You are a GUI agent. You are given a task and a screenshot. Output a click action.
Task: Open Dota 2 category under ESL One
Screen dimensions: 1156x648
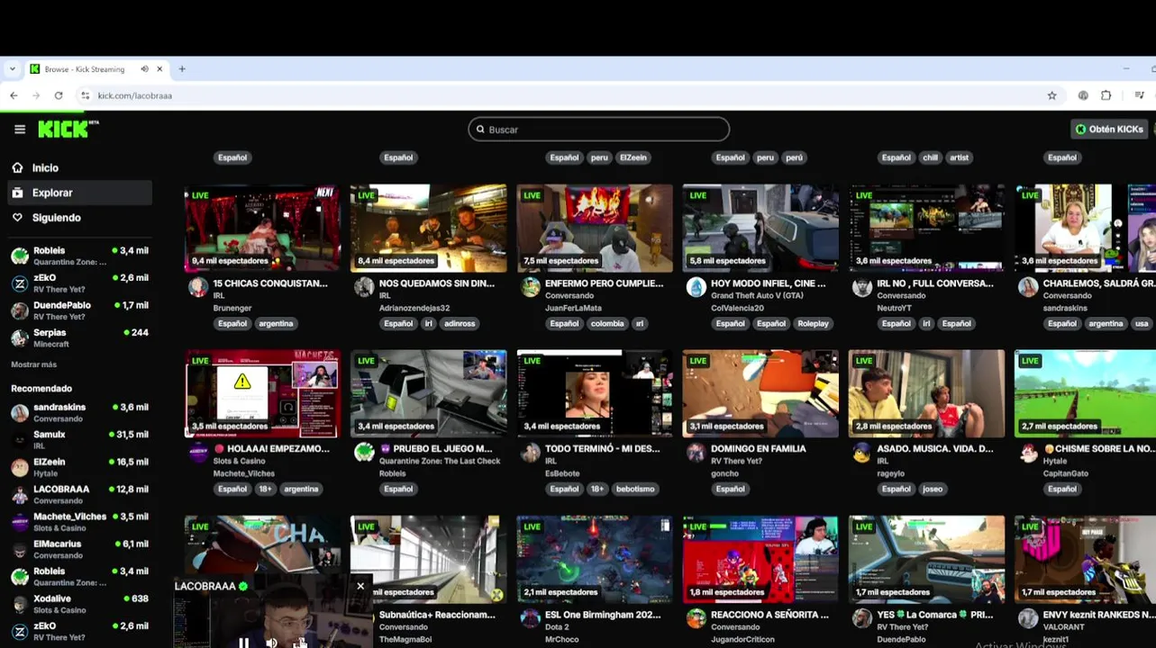tap(557, 627)
